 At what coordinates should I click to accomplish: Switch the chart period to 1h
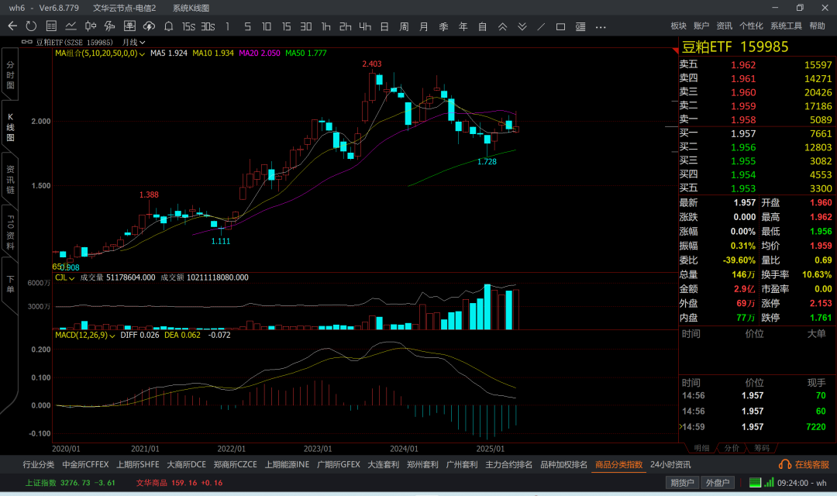point(325,26)
